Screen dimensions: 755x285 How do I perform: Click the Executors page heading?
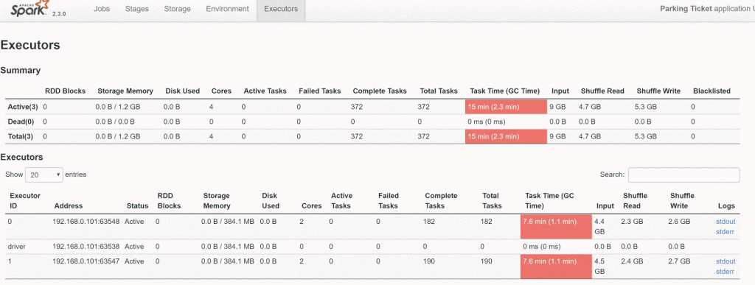29,45
